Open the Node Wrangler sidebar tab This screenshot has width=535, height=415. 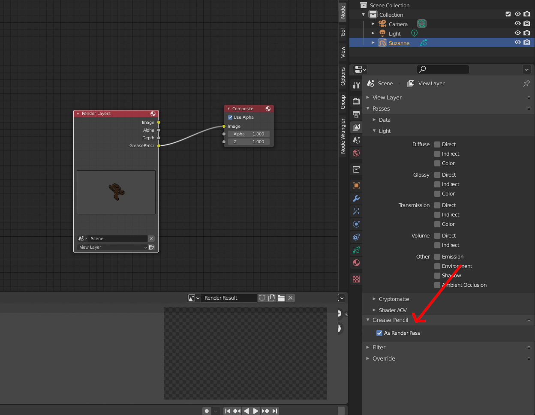tap(343, 136)
